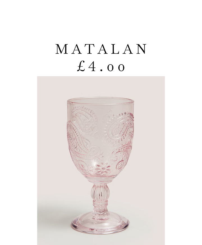Screen dimensions: 202x245
Task: Click the ringed collar below the stem bulb
Action: (x=100, y=204)
